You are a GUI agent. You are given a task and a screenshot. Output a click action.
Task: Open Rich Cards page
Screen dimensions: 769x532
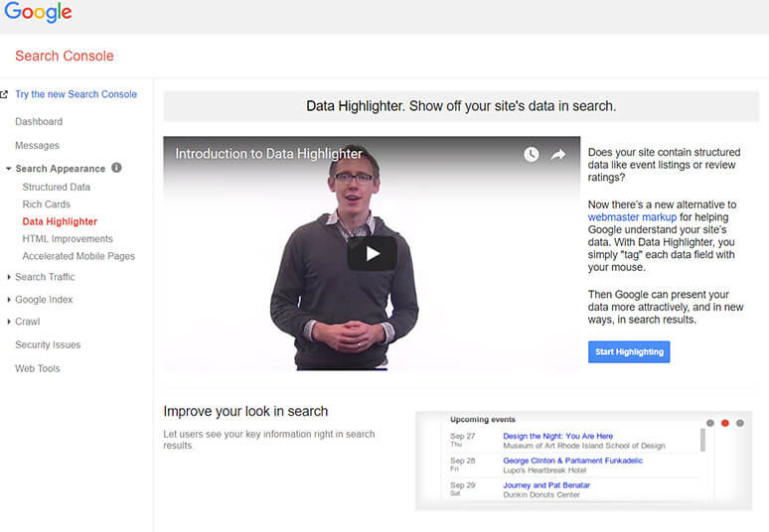point(47,204)
